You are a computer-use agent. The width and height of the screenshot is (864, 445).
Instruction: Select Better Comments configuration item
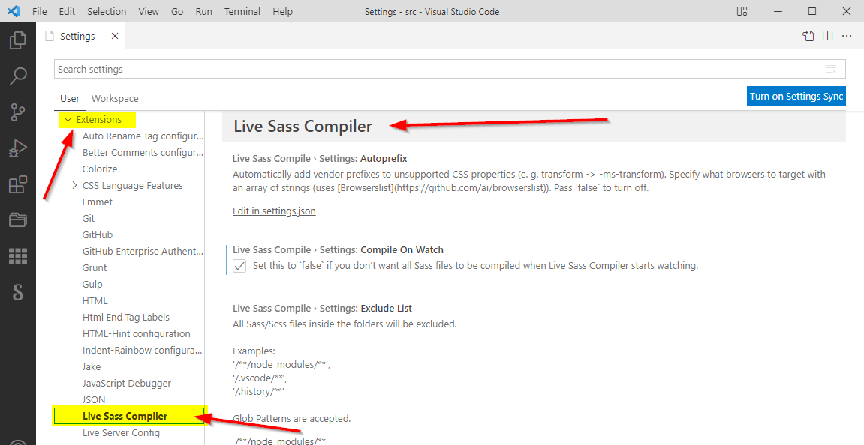pyautogui.click(x=143, y=152)
